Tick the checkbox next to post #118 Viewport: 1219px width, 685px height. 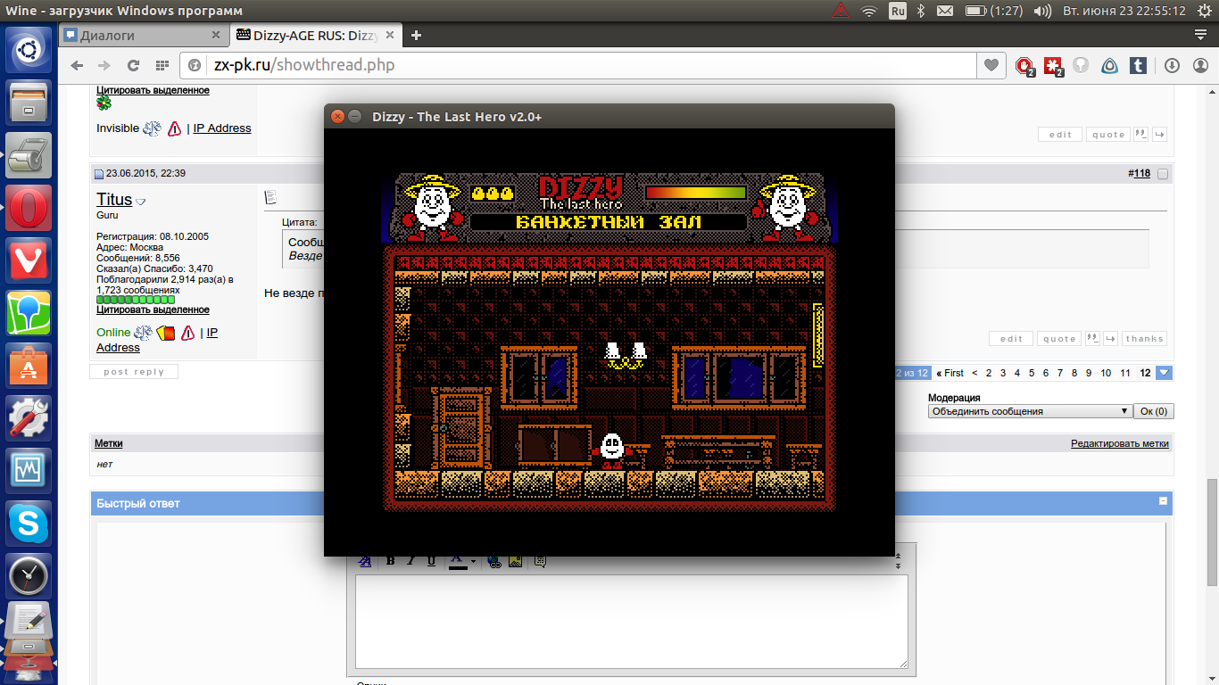coord(1162,174)
